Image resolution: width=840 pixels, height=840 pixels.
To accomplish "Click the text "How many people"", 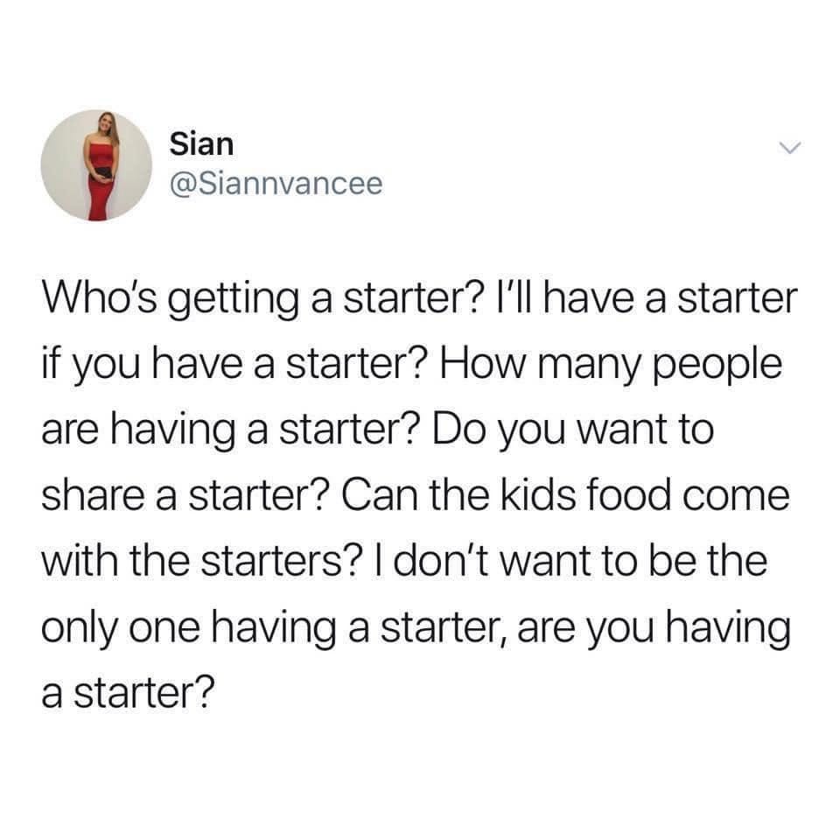I will click(612, 366).
